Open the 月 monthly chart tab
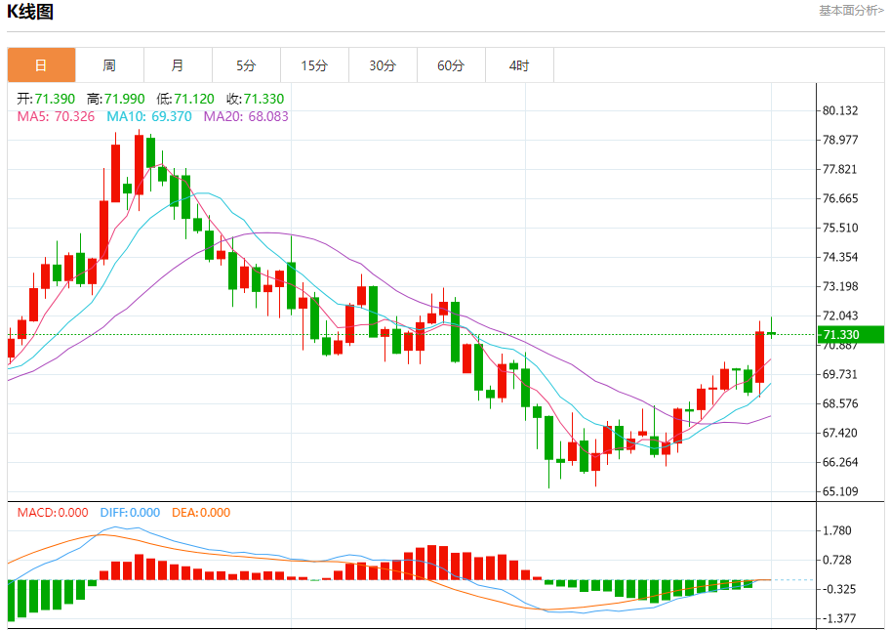The width and height of the screenshot is (890, 630). (178, 65)
